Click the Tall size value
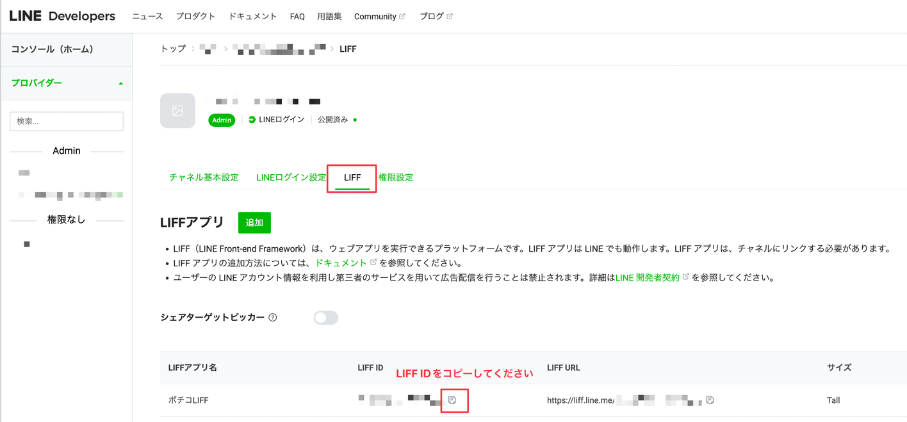The width and height of the screenshot is (907, 422). click(x=833, y=400)
